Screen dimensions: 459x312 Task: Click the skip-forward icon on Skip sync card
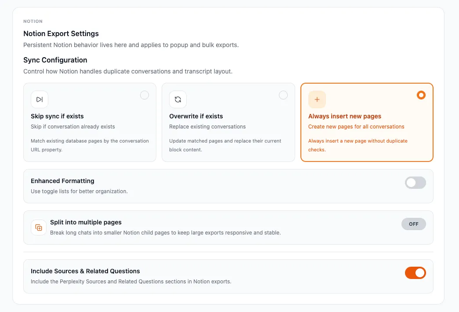point(40,99)
